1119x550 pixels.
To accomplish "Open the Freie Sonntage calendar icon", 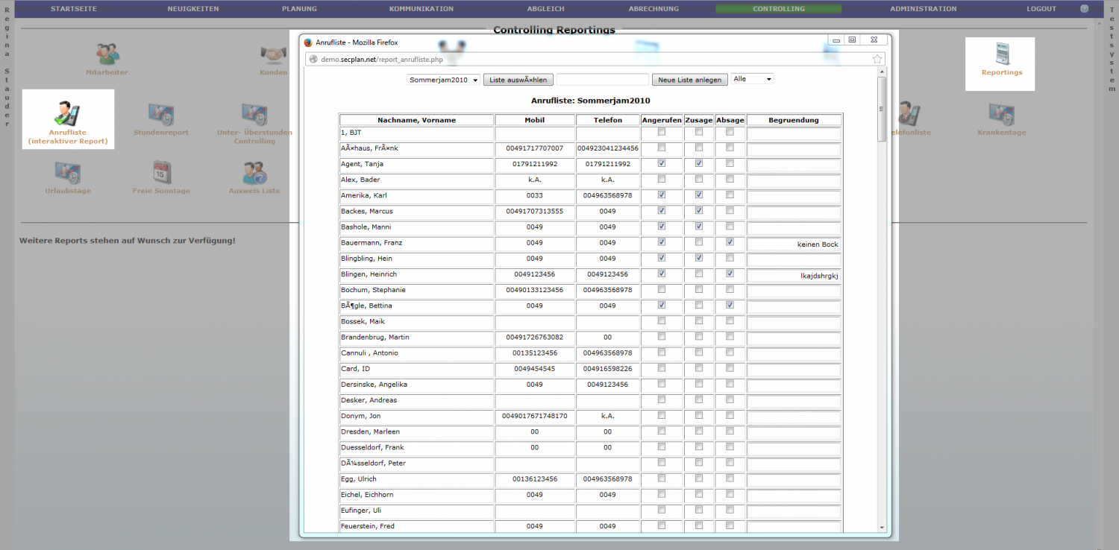I will (x=162, y=172).
